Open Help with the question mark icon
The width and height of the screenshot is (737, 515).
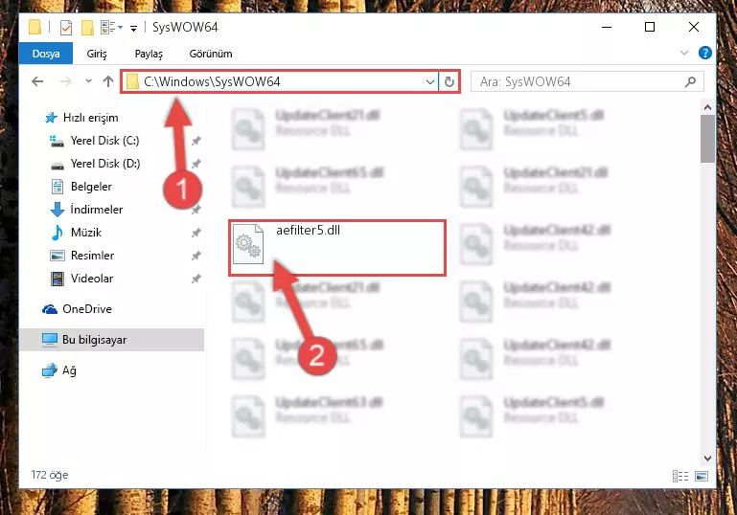click(704, 53)
